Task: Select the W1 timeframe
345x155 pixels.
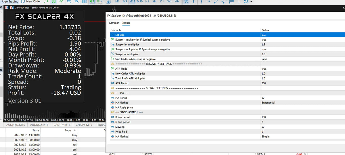Action: click(x=170, y=2)
